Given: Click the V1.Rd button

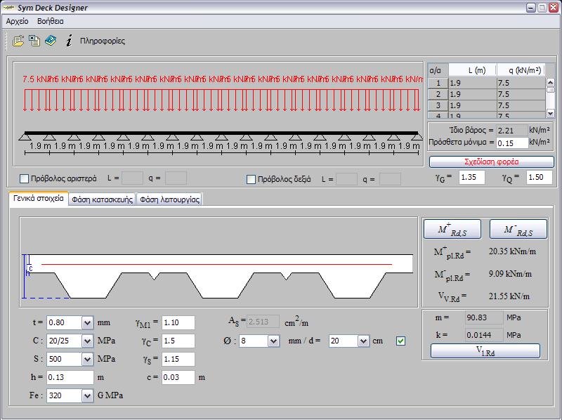Looking at the screenshot, I should click(x=485, y=351).
